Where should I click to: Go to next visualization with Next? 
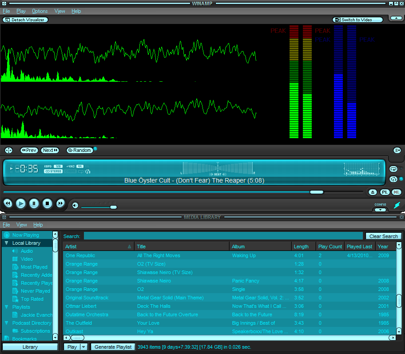(x=50, y=151)
